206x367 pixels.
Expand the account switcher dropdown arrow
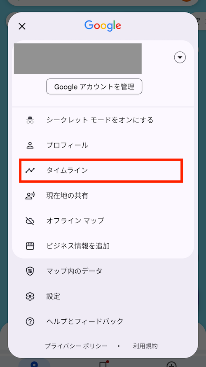point(180,57)
